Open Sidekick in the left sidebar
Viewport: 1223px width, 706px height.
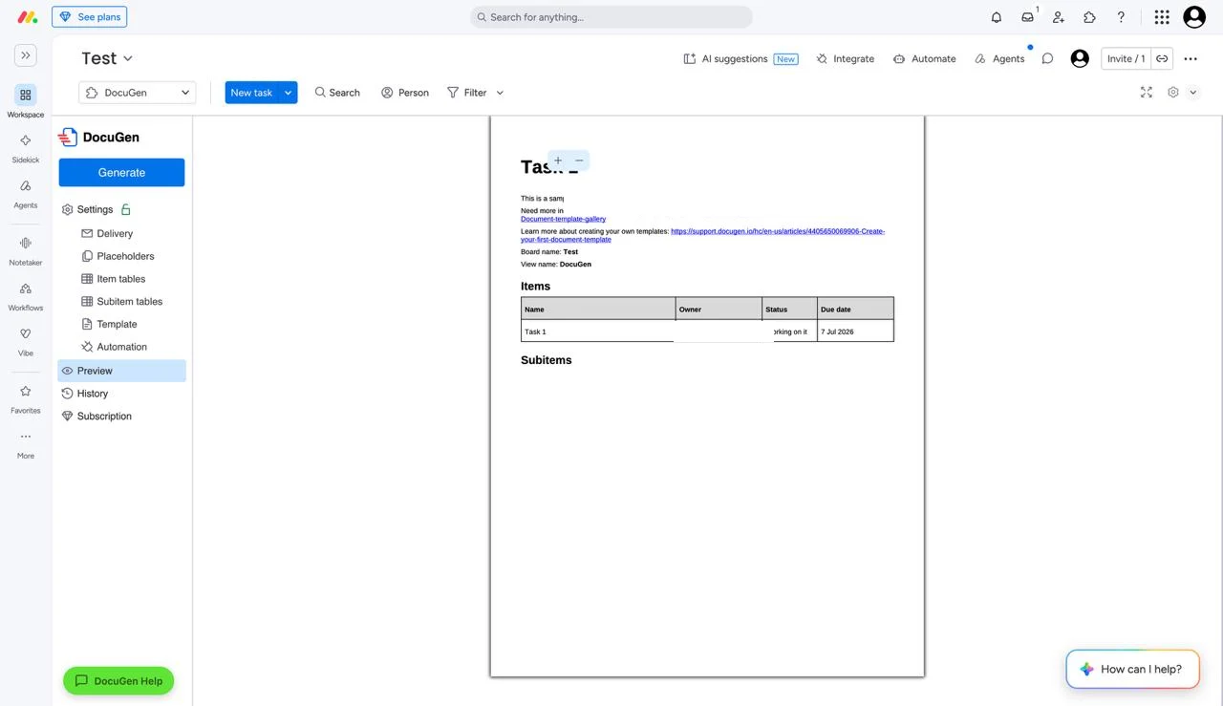click(26, 147)
